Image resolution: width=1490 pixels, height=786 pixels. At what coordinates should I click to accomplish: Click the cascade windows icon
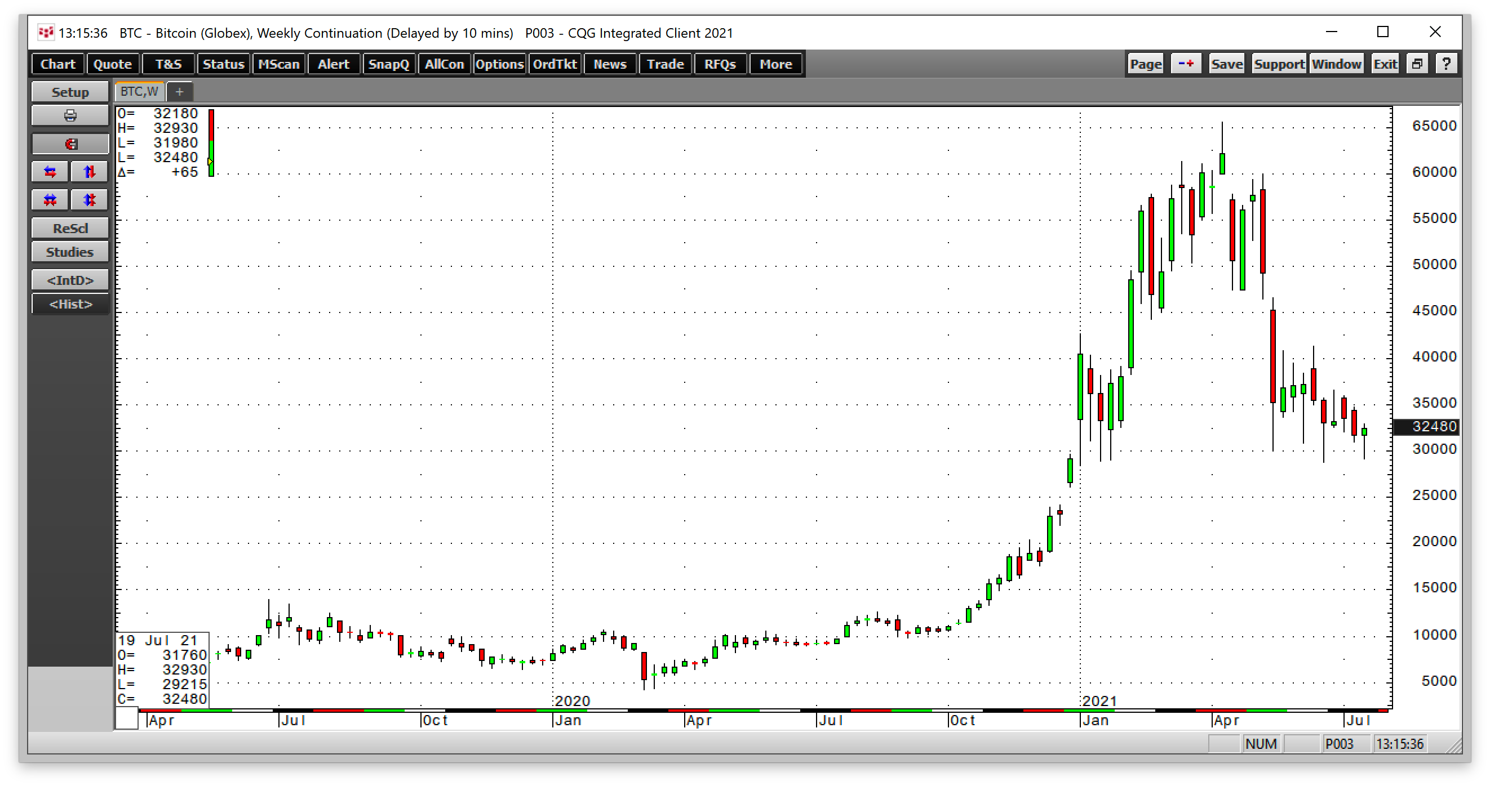[x=1417, y=64]
